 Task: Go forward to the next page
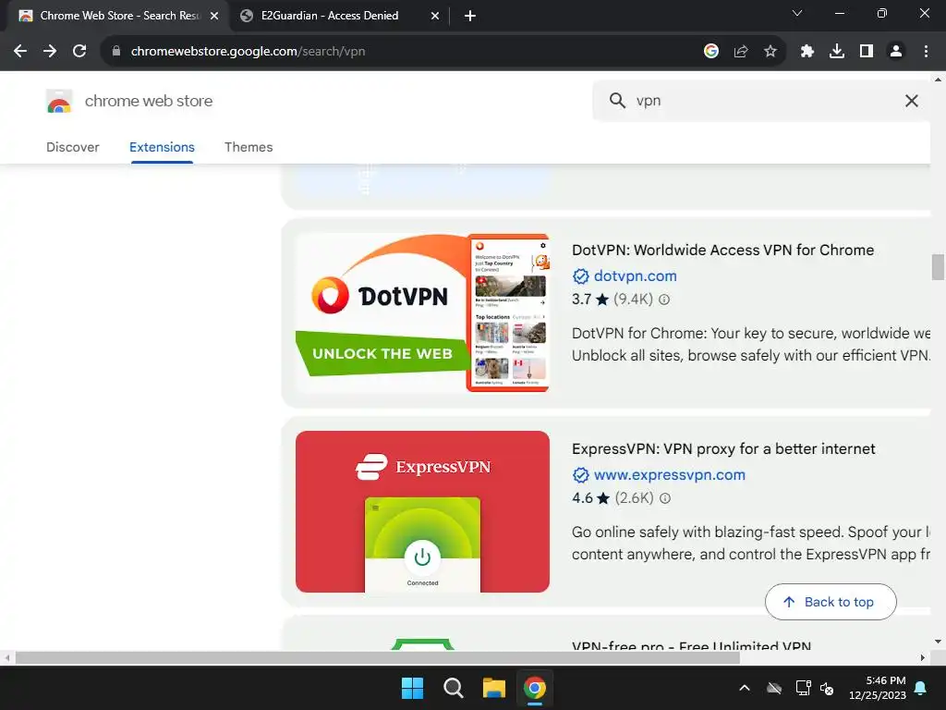[x=50, y=52]
